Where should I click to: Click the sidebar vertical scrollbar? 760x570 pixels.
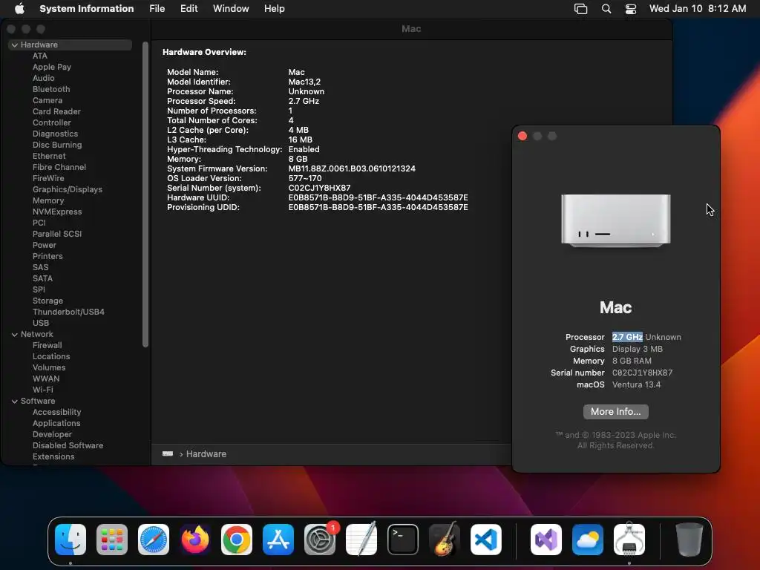145,194
